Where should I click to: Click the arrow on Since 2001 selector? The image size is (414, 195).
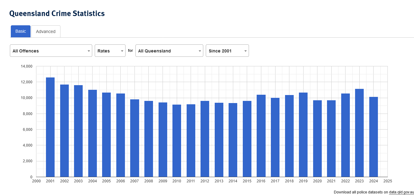click(246, 51)
